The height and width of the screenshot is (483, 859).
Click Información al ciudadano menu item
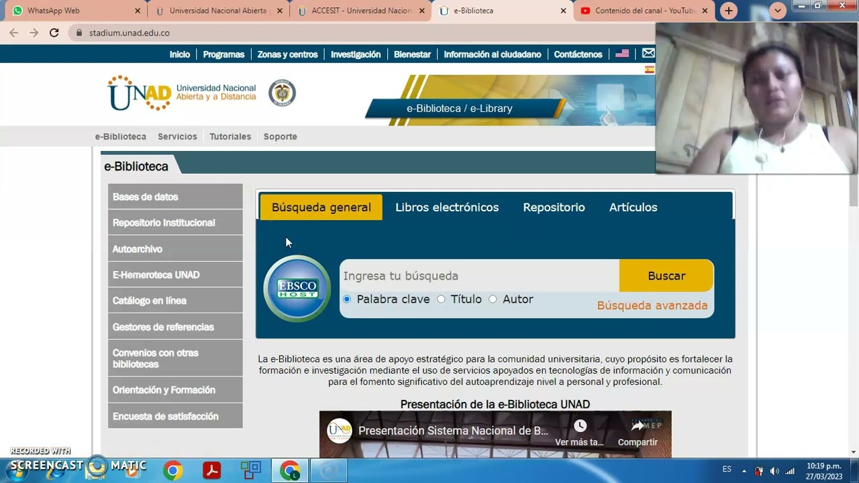[492, 54]
